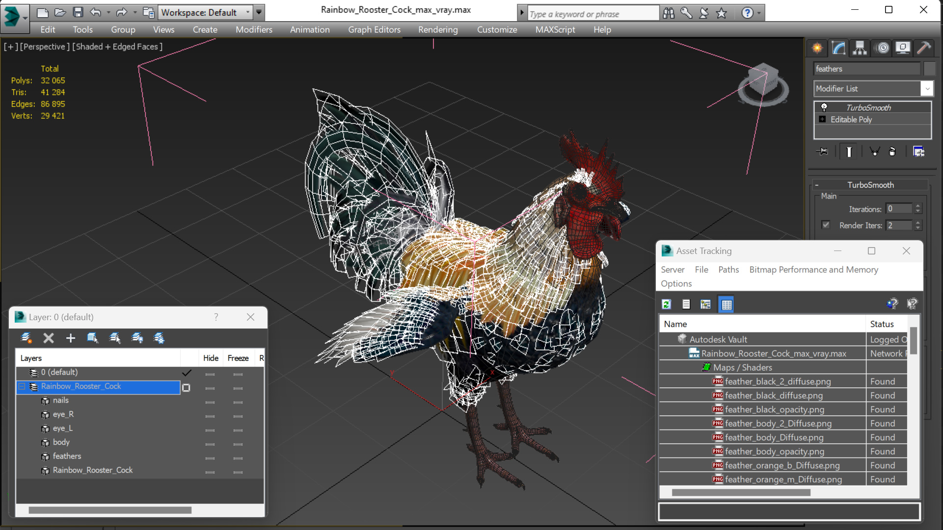Select the Editable Poly stack entry

coord(851,120)
